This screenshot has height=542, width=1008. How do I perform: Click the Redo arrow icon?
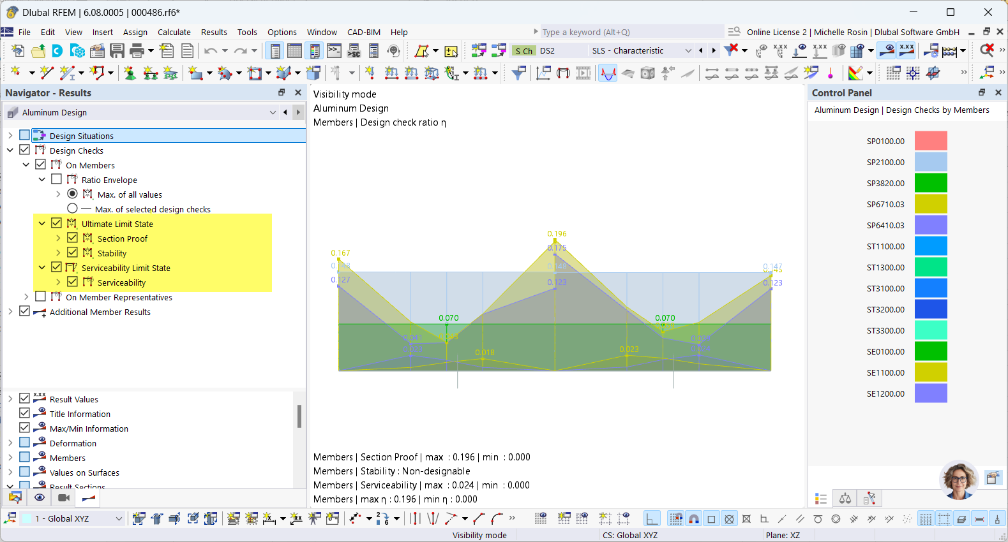click(x=240, y=50)
